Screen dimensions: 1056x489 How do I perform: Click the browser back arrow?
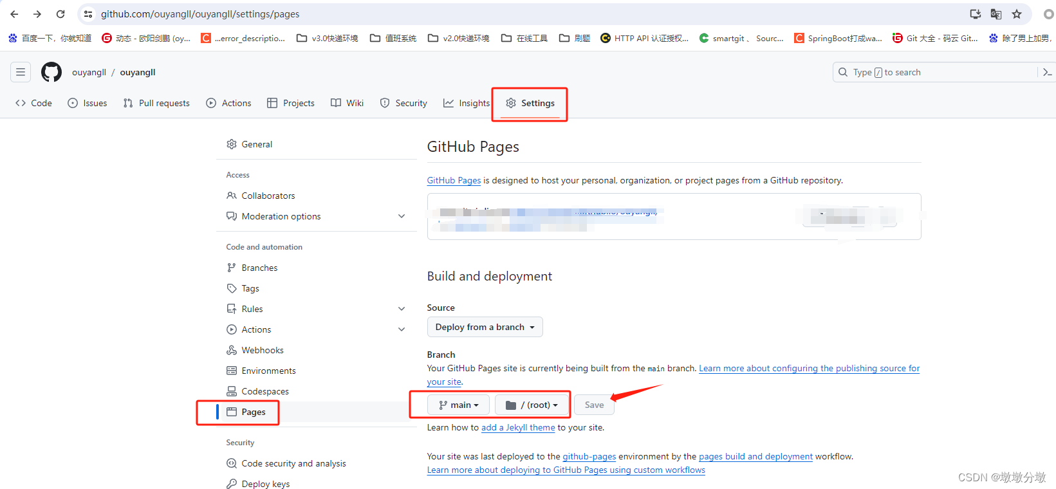point(14,14)
